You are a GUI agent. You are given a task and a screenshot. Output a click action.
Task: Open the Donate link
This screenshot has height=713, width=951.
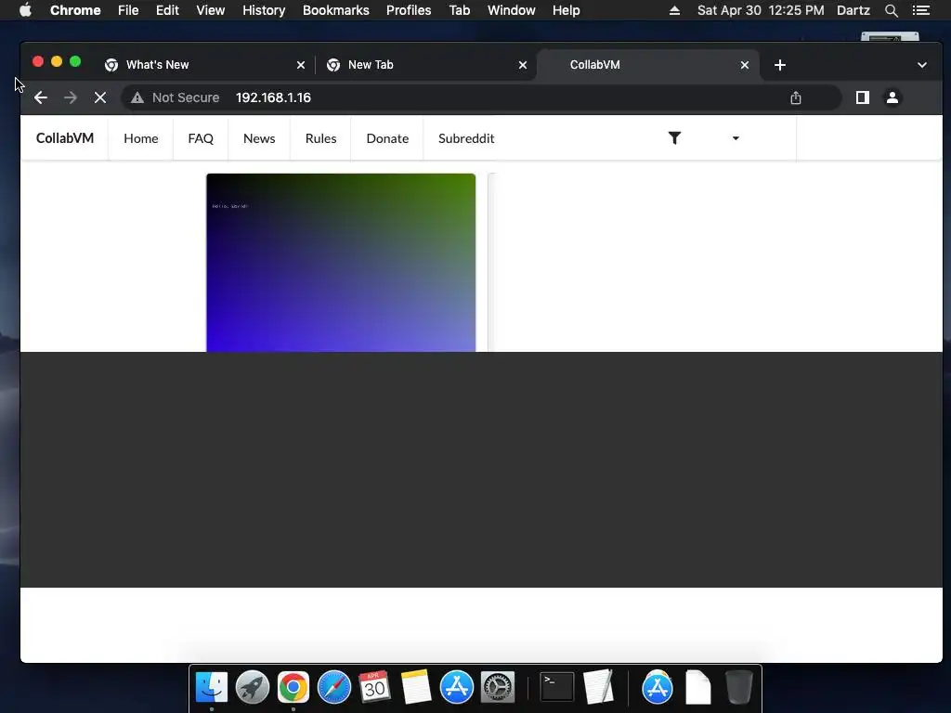pyautogui.click(x=387, y=138)
